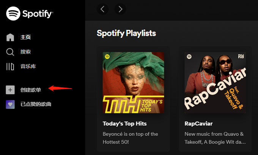Click the purple heart Liked Songs icon
This screenshot has width=258, height=155.
[10, 104]
